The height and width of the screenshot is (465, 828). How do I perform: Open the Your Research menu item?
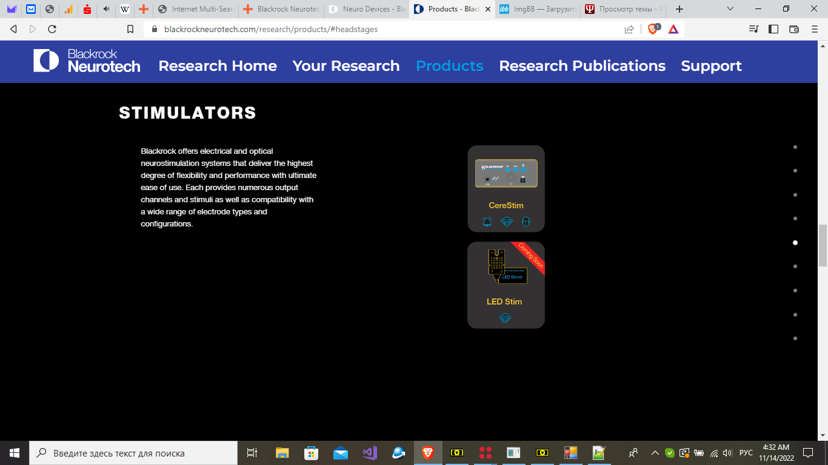pos(346,66)
